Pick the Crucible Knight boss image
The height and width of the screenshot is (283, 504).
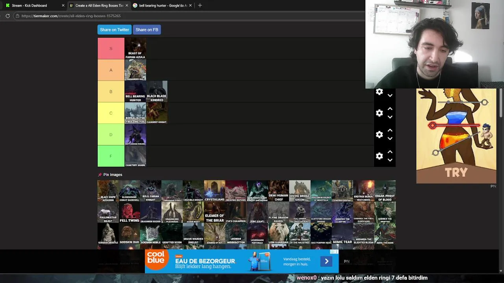(x=193, y=191)
